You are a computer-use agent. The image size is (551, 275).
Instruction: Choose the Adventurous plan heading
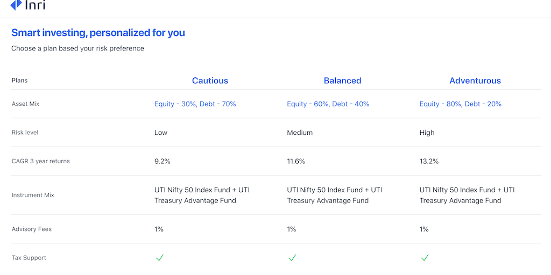tap(475, 81)
